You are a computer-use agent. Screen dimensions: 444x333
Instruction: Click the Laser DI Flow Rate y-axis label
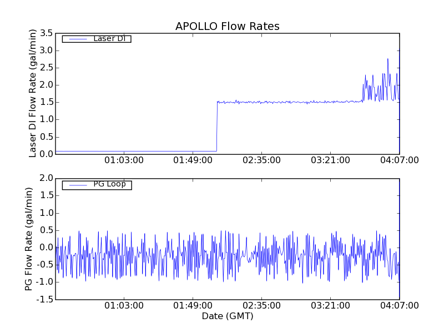click(x=33, y=93)
